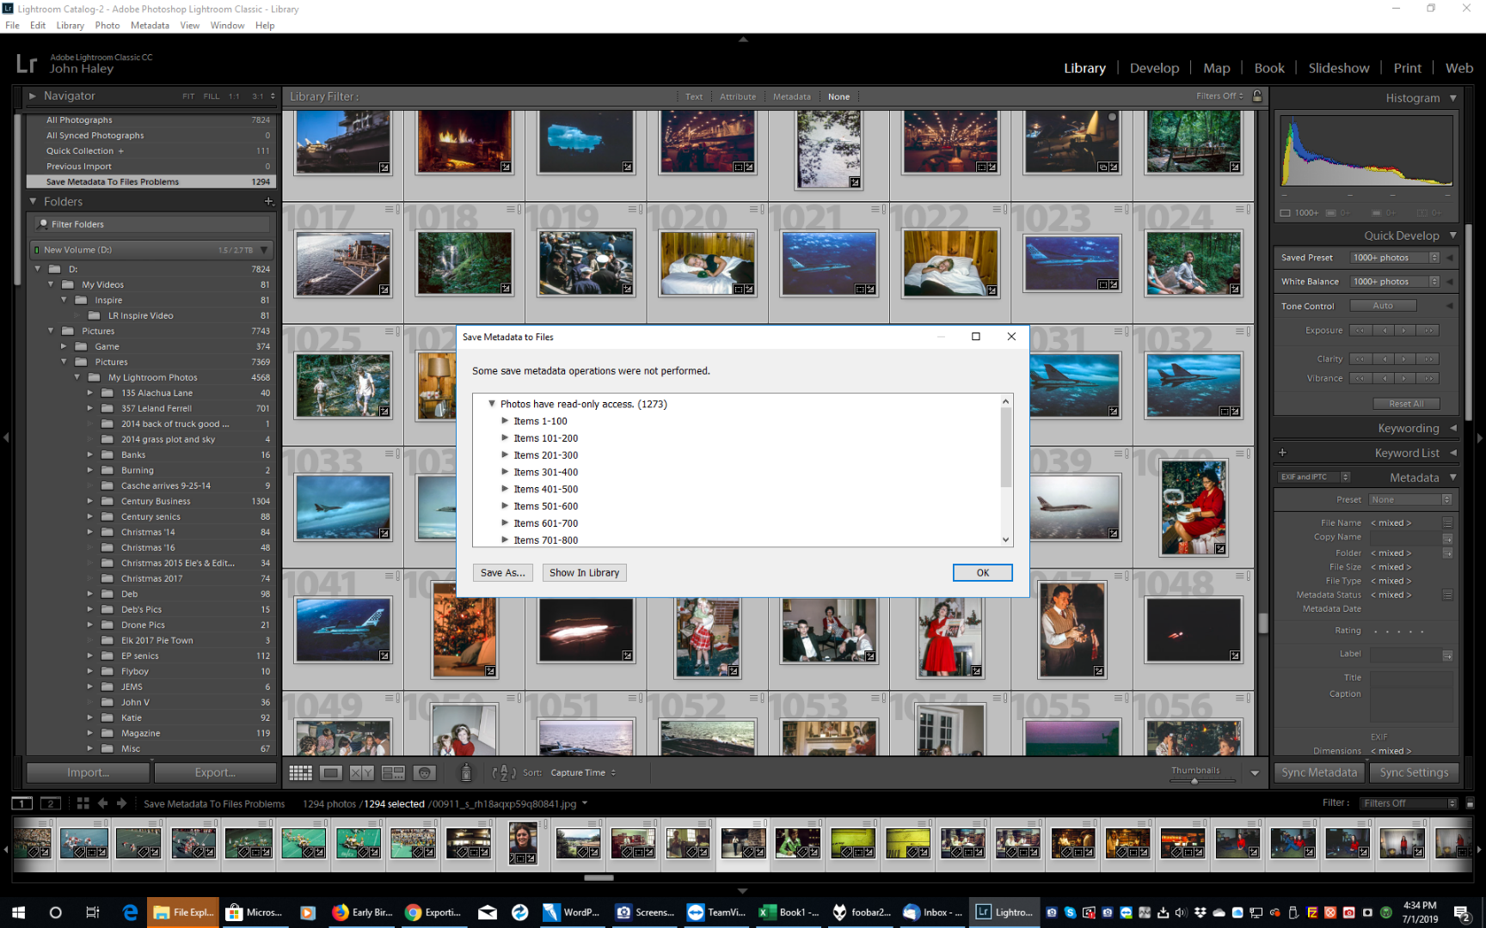Click OK in Save Metadata dialog
Viewport: 1486px width, 928px height.
pyautogui.click(x=983, y=573)
